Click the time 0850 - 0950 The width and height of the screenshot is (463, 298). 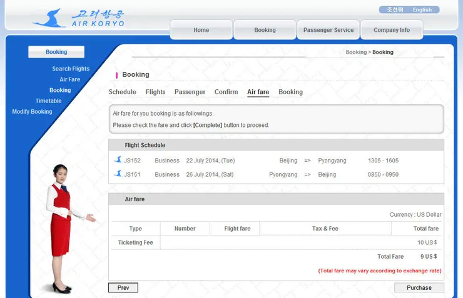[383, 174]
